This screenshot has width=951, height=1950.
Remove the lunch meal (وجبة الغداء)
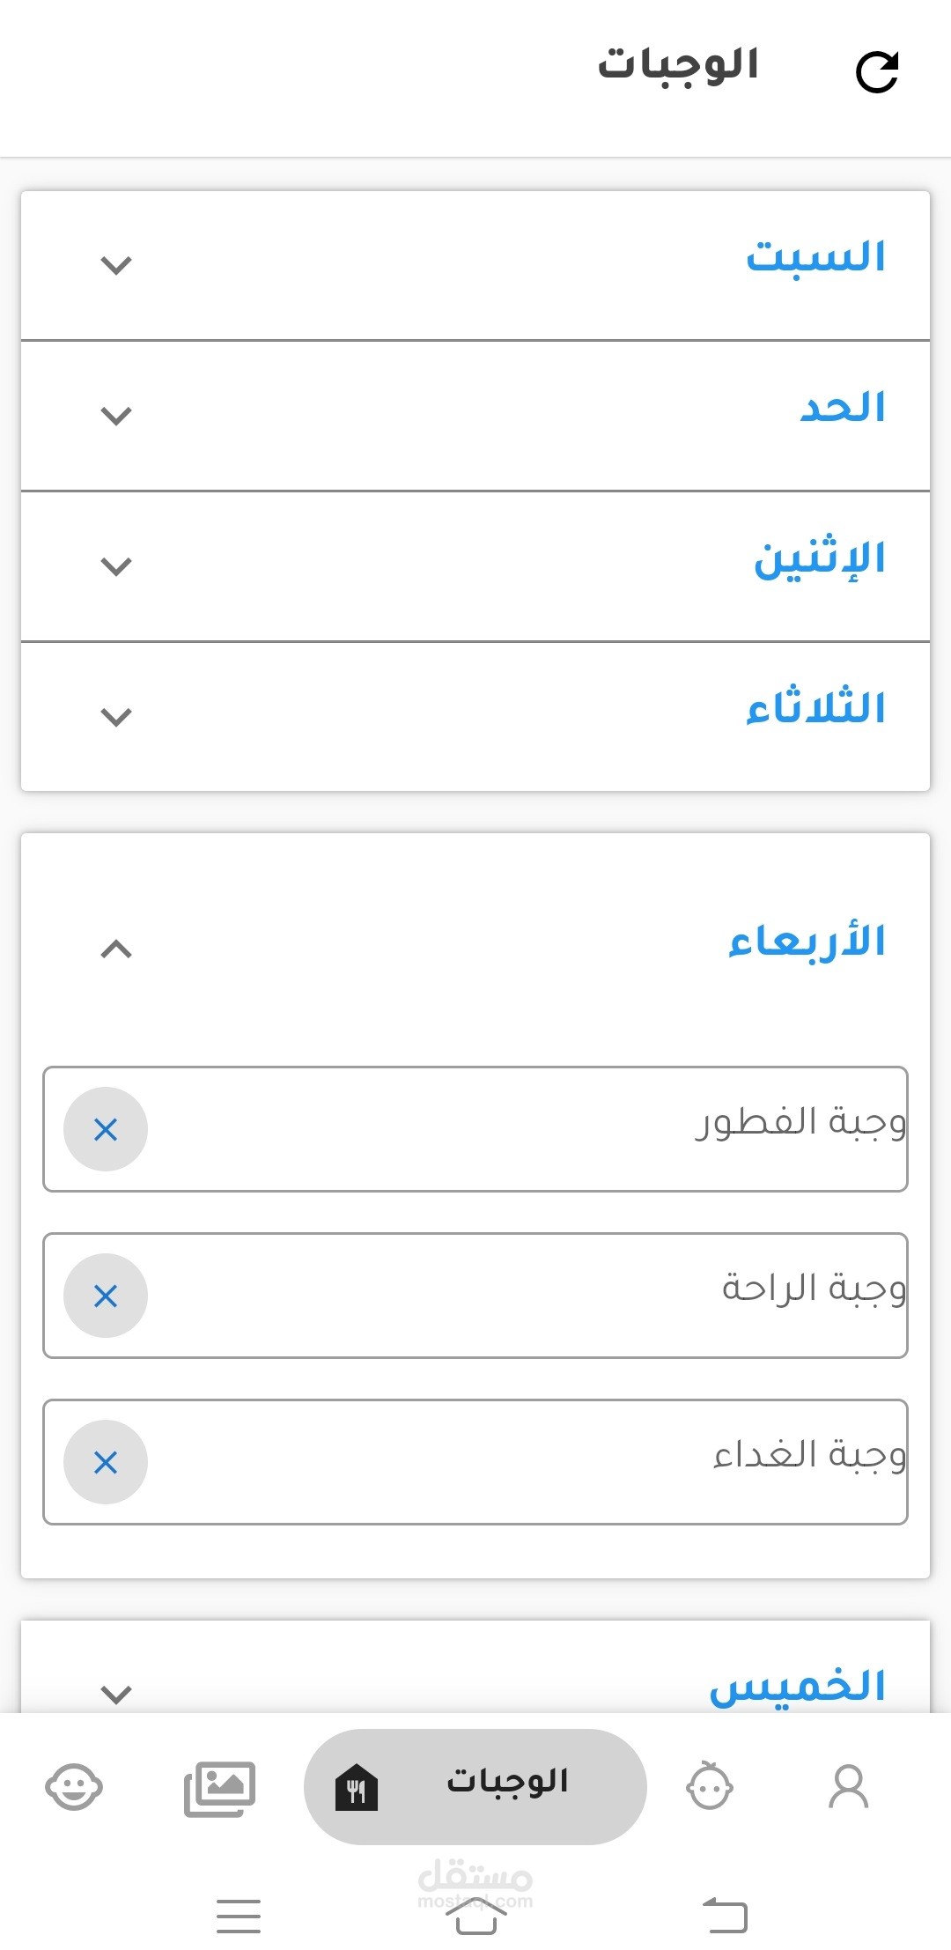click(106, 1462)
